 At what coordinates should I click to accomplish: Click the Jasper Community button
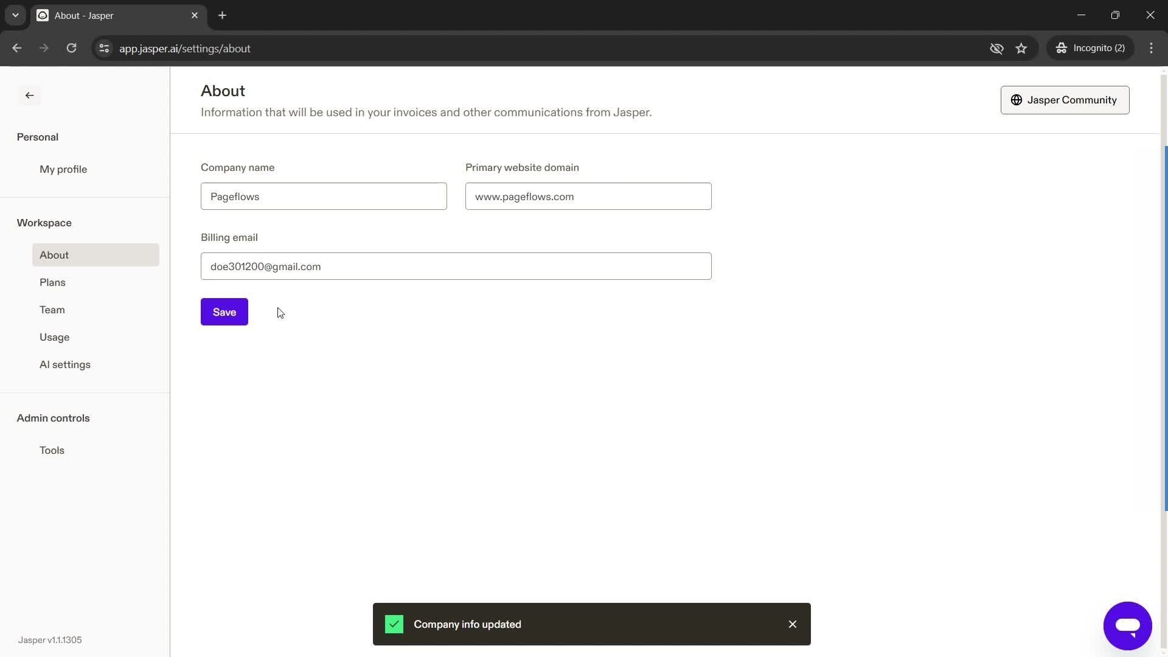(1065, 100)
